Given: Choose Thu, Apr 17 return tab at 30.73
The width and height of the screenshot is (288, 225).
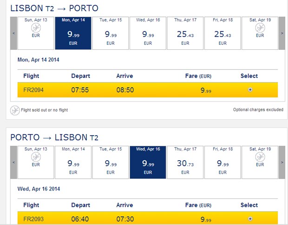Looking at the screenshot, I should 185,162.
